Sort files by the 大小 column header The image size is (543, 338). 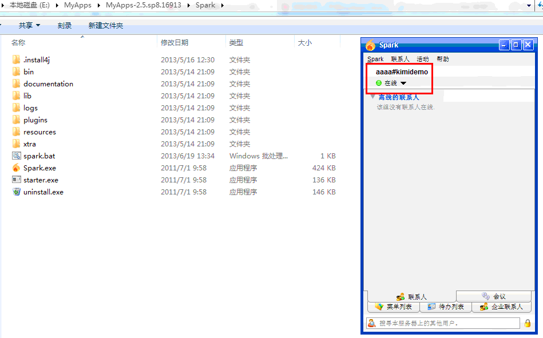317,42
